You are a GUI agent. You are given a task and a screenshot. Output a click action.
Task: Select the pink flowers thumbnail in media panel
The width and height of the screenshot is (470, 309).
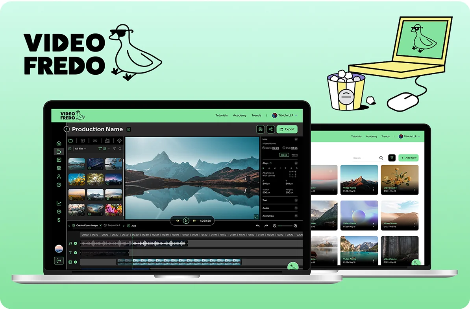coord(114,210)
